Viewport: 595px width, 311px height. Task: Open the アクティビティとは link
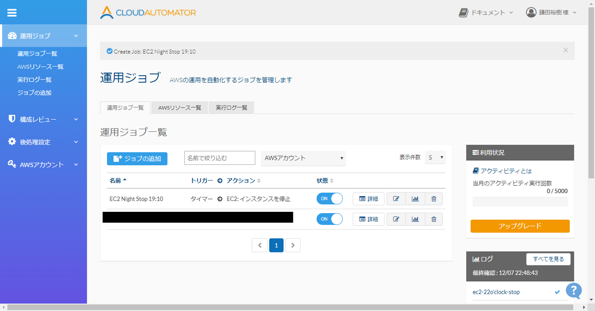pos(506,171)
